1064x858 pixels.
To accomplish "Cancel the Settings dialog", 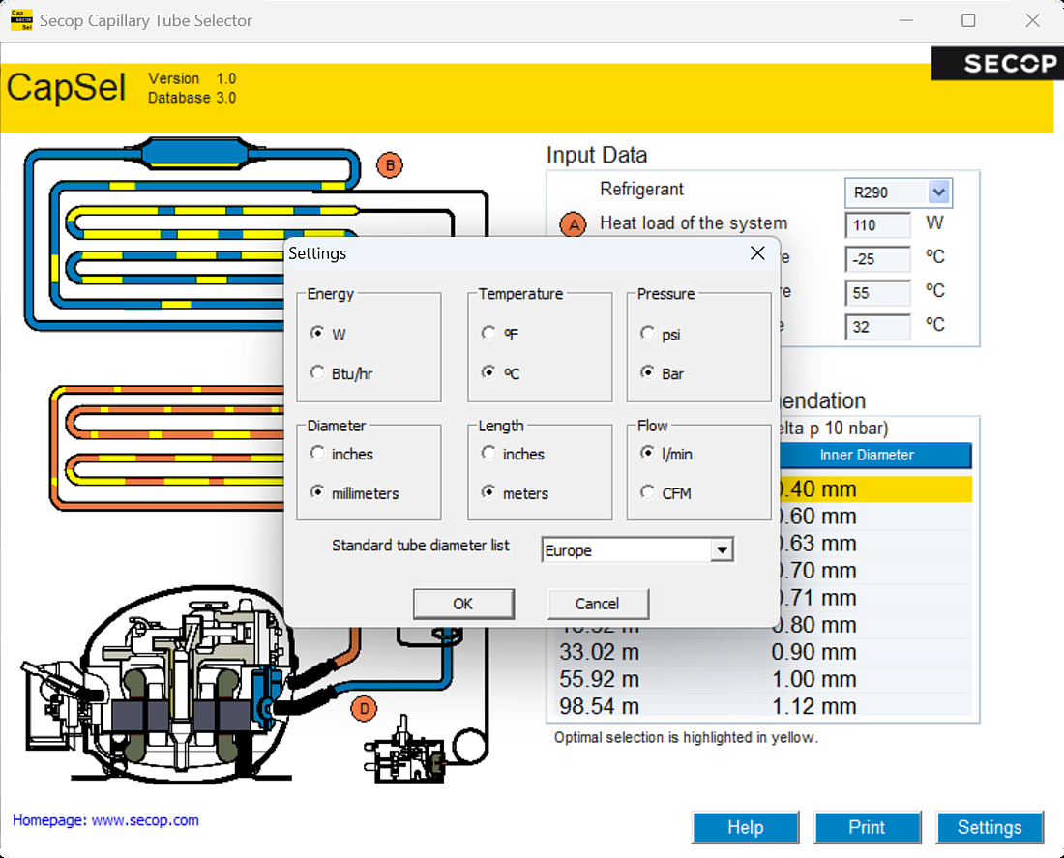I will tap(598, 604).
